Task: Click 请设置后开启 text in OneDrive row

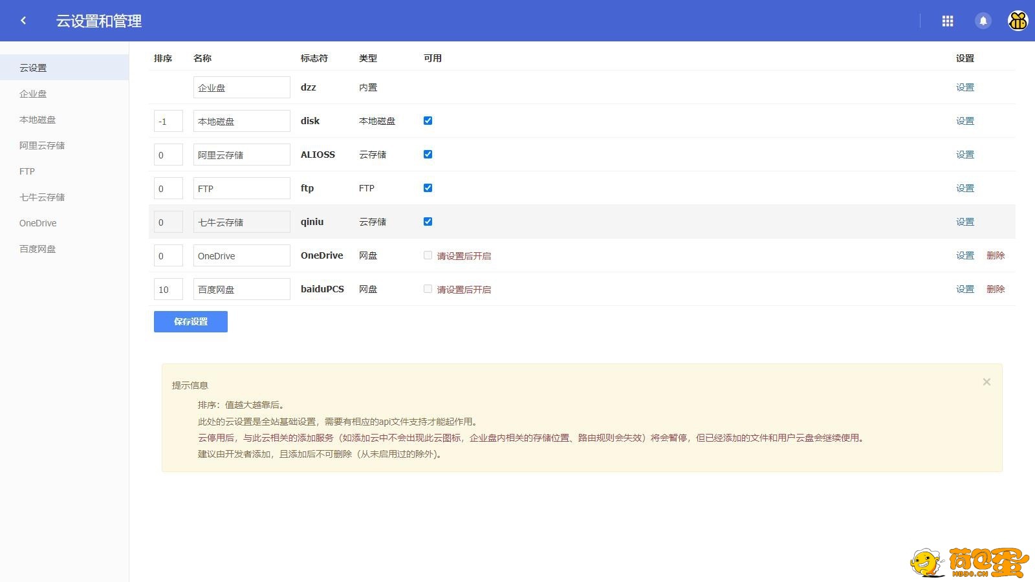Action: tap(464, 256)
